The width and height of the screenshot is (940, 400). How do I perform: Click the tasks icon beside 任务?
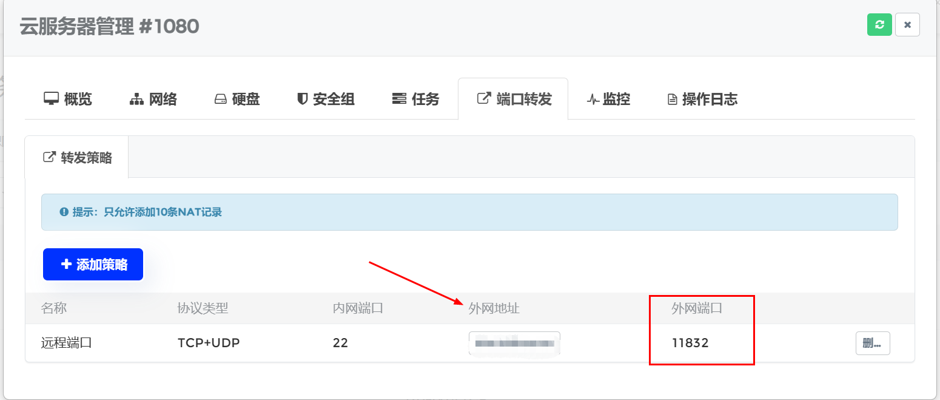(400, 99)
